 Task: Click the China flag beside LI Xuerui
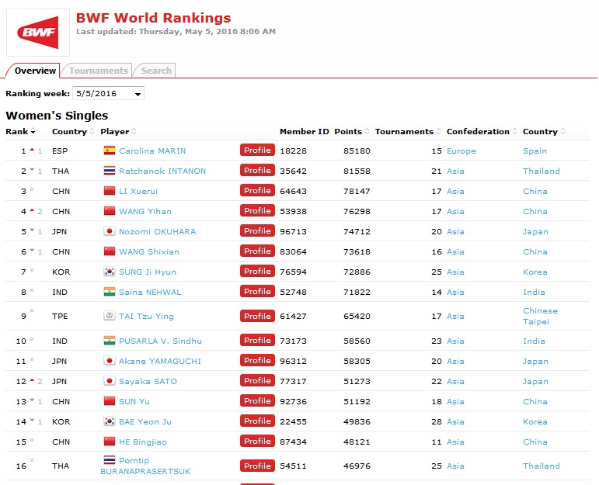[x=110, y=191]
